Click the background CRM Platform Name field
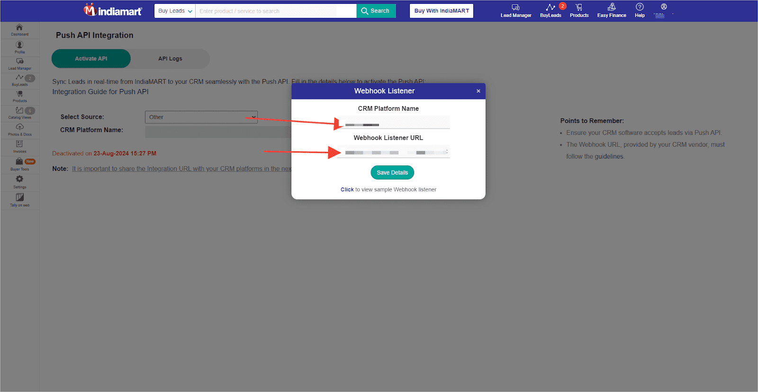Viewport: 758px width, 392px height. 218,132
